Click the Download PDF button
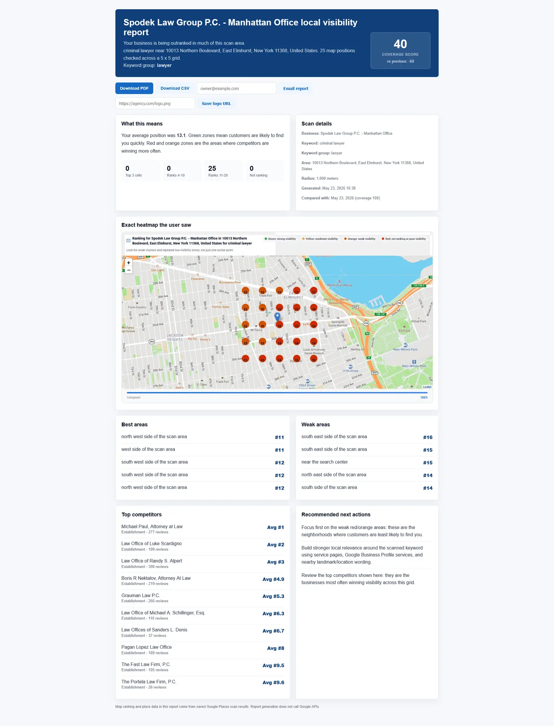This screenshot has width=554, height=726. [134, 88]
